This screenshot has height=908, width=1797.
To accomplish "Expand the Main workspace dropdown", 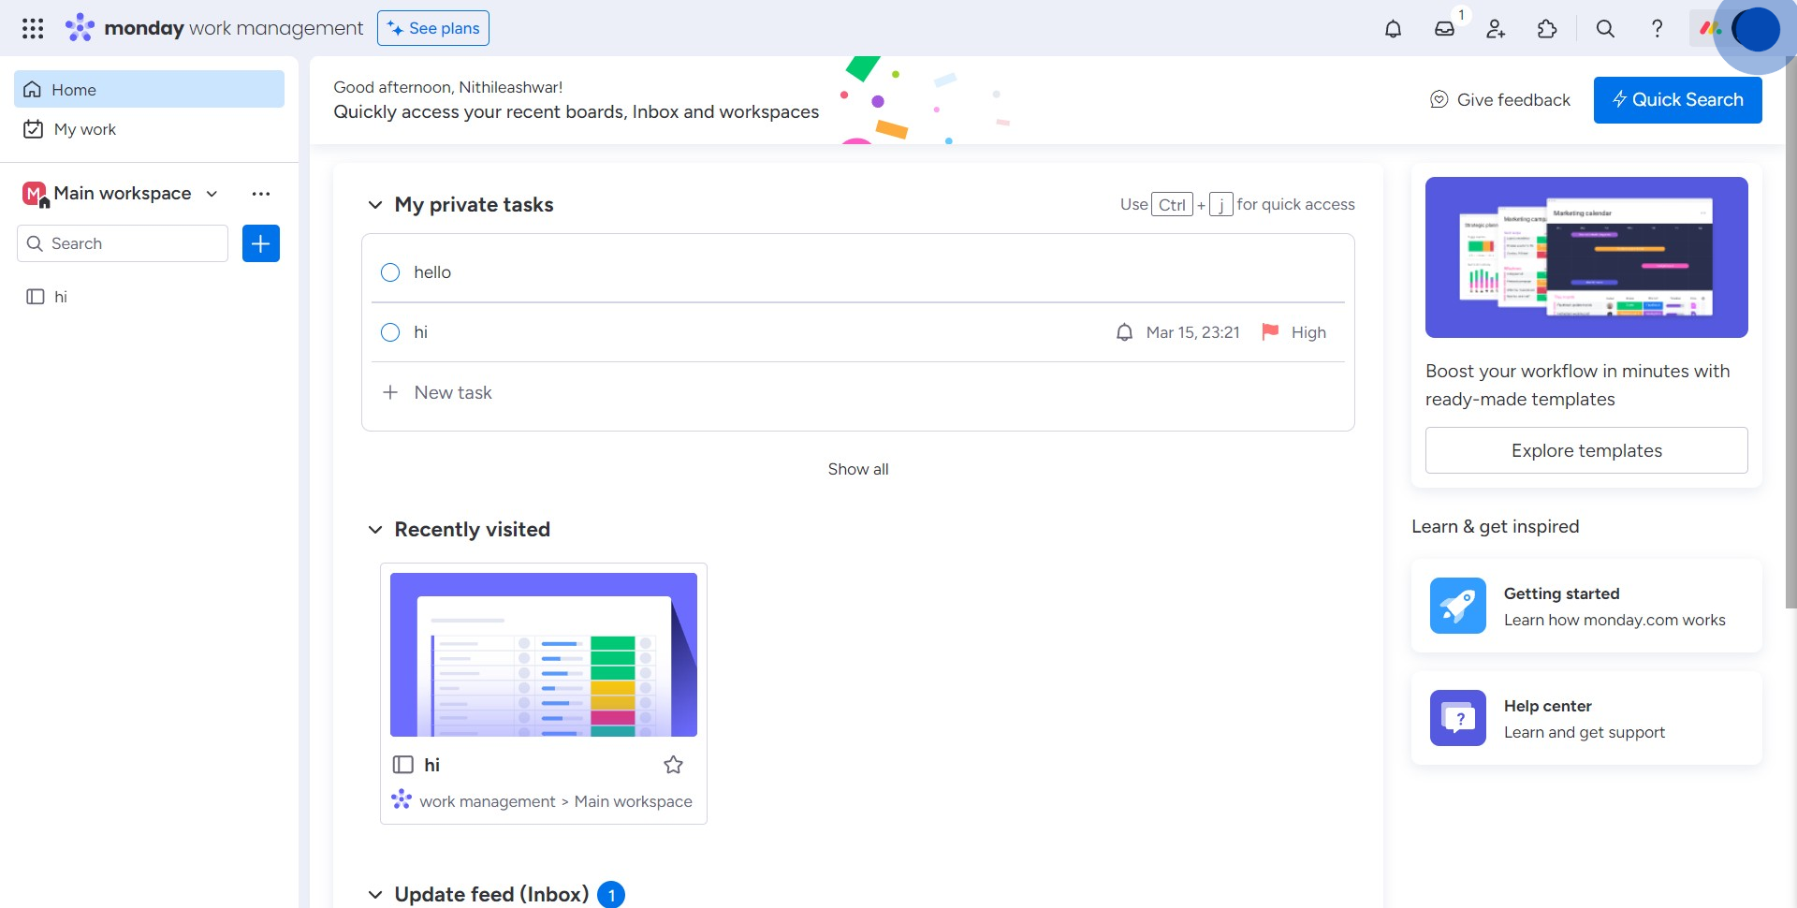I will tap(212, 194).
